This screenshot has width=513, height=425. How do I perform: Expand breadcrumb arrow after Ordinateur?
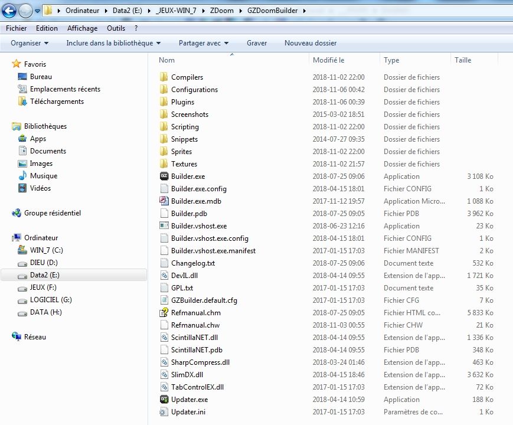(x=106, y=11)
